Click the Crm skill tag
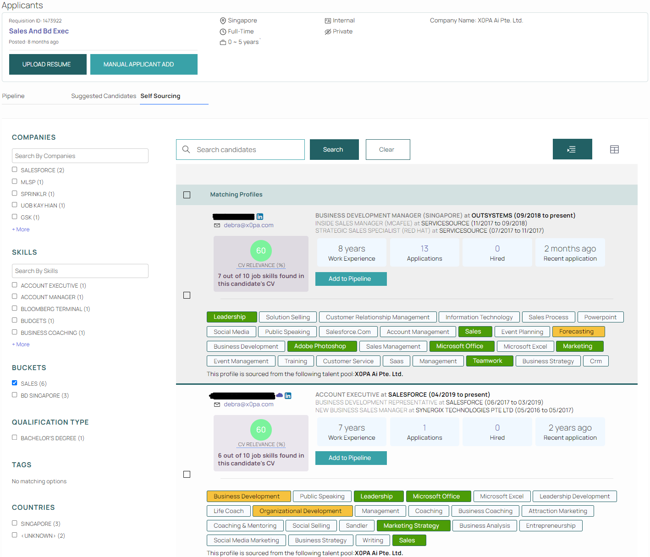The width and height of the screenshot is (650, 557). 596,361
